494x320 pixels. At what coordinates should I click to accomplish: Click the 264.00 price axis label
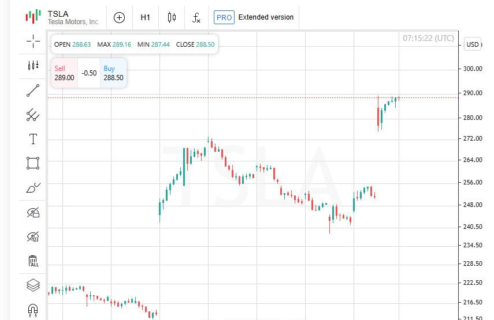[473, 160]
